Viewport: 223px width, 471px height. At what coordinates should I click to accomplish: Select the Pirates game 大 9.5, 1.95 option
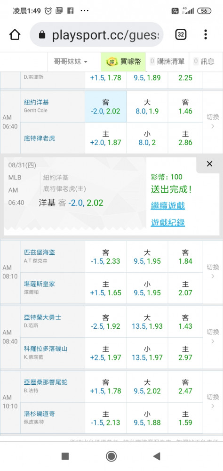[x=147, y=257]
